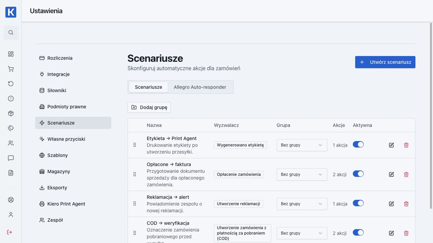433x243 pixels.
Task: Open group dropdown for Opłacone → faktura
Action: [302, 174]
